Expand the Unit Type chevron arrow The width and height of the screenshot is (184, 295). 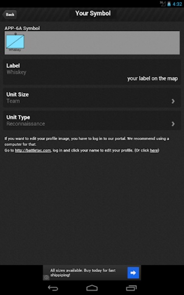coord(173,124)
